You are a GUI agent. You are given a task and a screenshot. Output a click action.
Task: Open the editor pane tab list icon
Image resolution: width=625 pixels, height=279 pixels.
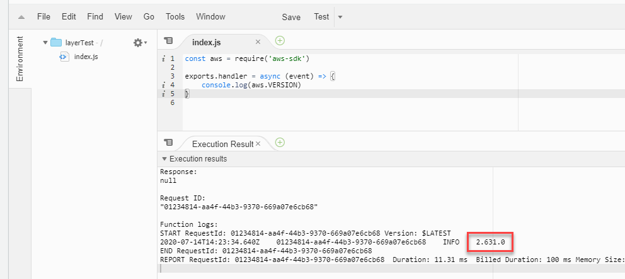tap(169, 41)
